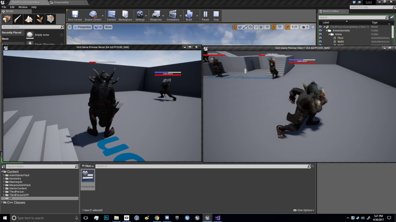Open the Show viewport menu

click(108, 27)
